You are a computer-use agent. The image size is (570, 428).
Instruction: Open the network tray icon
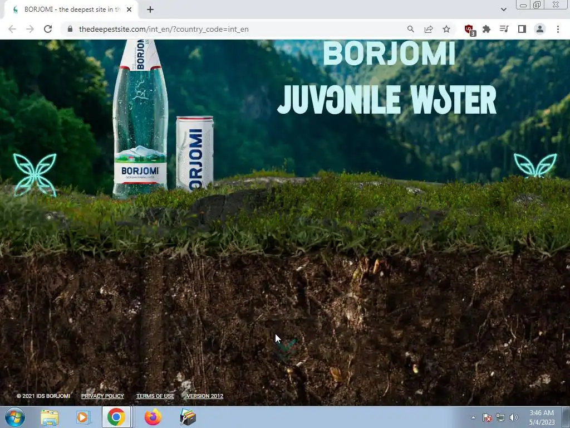click(x=500, y=418)
